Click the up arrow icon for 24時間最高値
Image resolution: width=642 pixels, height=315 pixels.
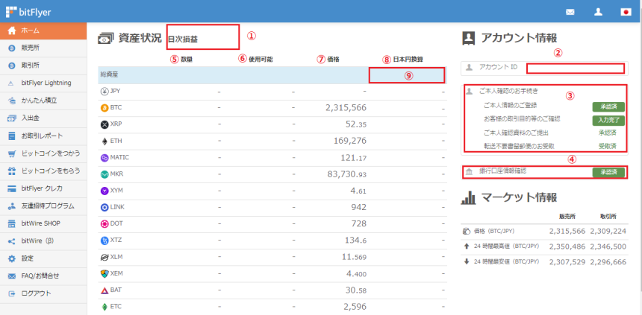[466, 246]
